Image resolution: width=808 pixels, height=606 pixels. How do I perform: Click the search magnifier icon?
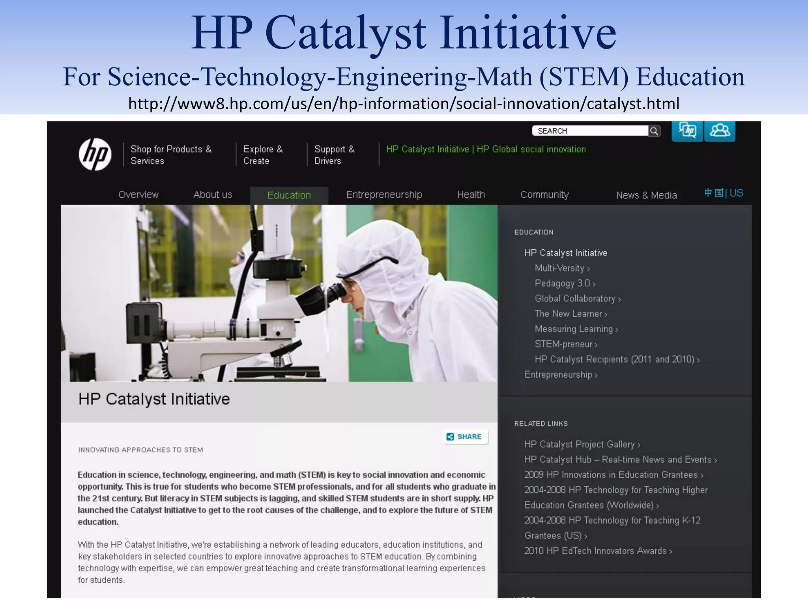tap(654, 131)
